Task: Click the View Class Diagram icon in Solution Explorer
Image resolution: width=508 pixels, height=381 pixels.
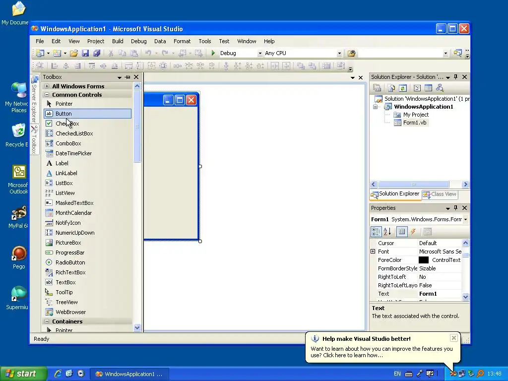Action: (440, 88)
